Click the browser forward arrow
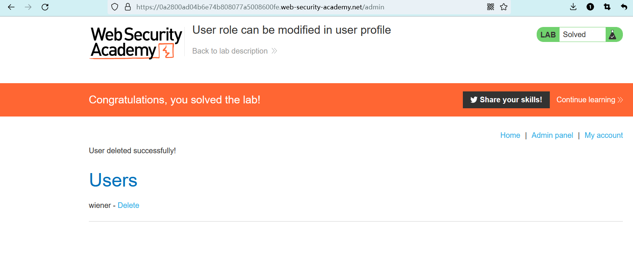633x254 pixels. (x=28, y=7)
